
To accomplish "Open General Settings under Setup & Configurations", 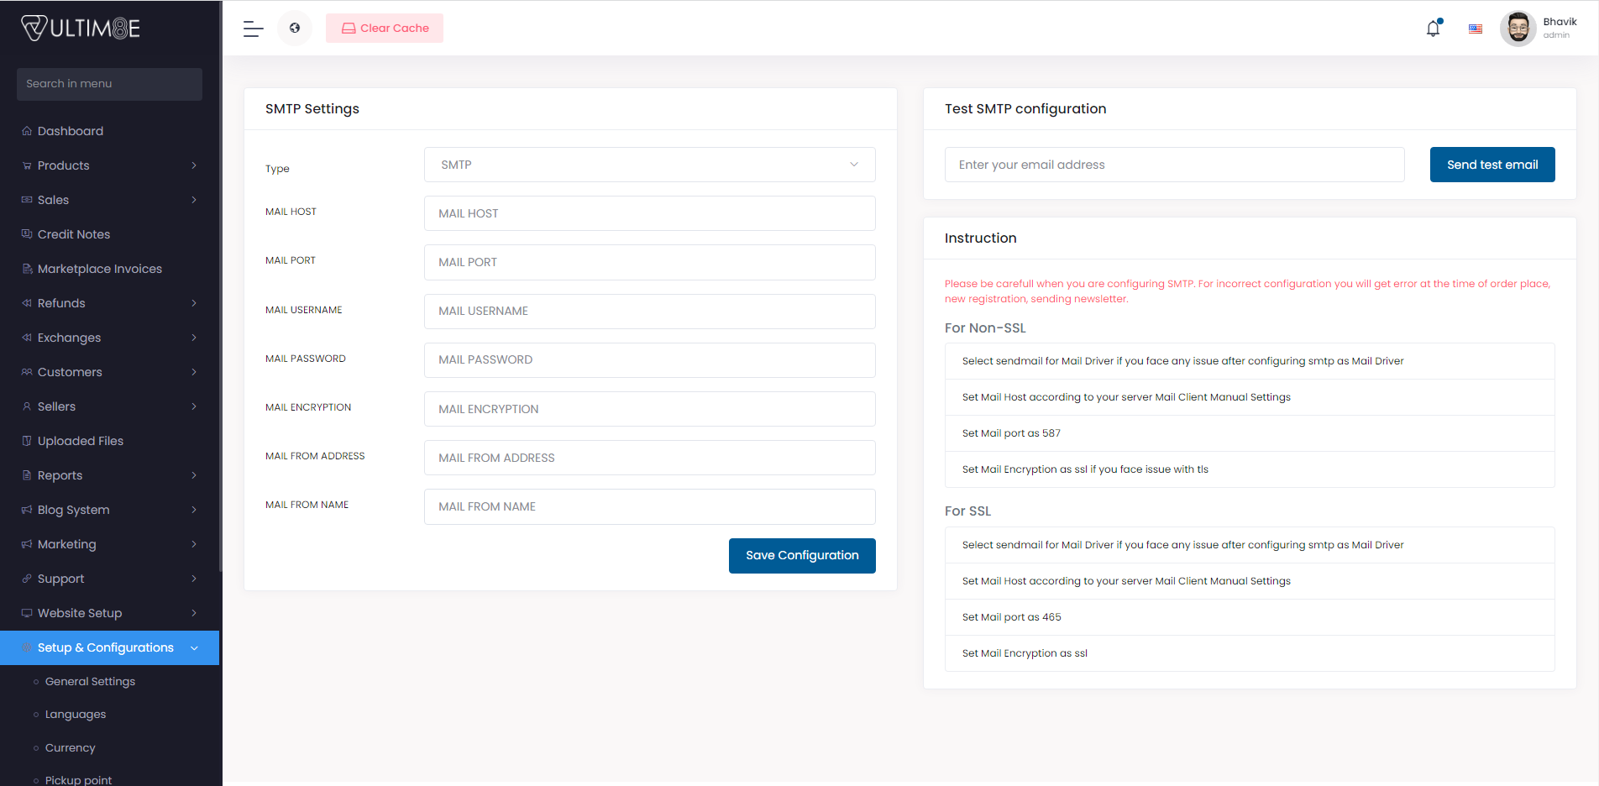I will click(x=91, y=681).
